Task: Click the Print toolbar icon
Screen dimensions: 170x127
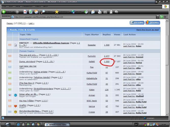Action: [100, 12]
